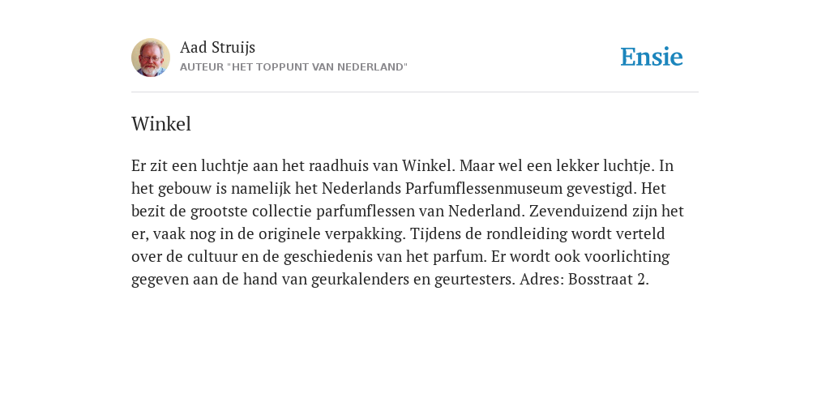
Task: Select the subtitle AUTEUR "HET TOPPUNT VAN NEDERLAND"
Action: pyautogui.click(x=293, y=67)
